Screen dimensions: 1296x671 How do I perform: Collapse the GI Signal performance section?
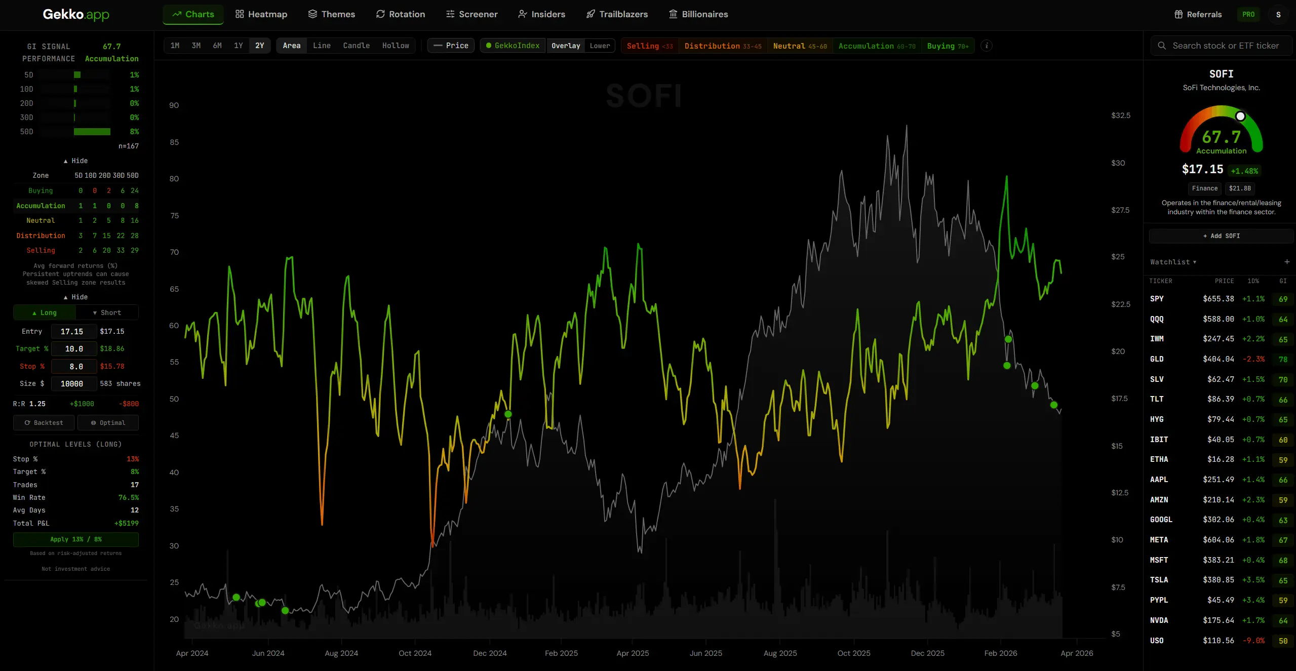click(75, 161)
